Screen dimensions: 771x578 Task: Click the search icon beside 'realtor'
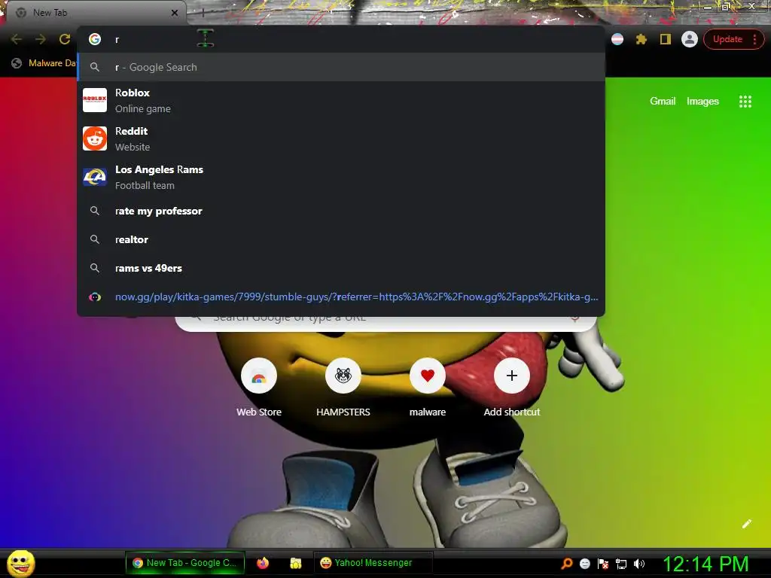pos(95,239)
